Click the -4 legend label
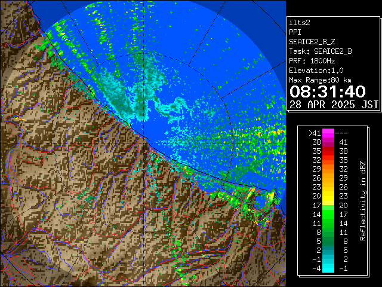 tap(316, 268)
